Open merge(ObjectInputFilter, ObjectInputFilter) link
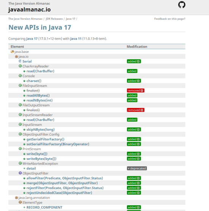The image size is (209, 211). click(x=62, y=183)
